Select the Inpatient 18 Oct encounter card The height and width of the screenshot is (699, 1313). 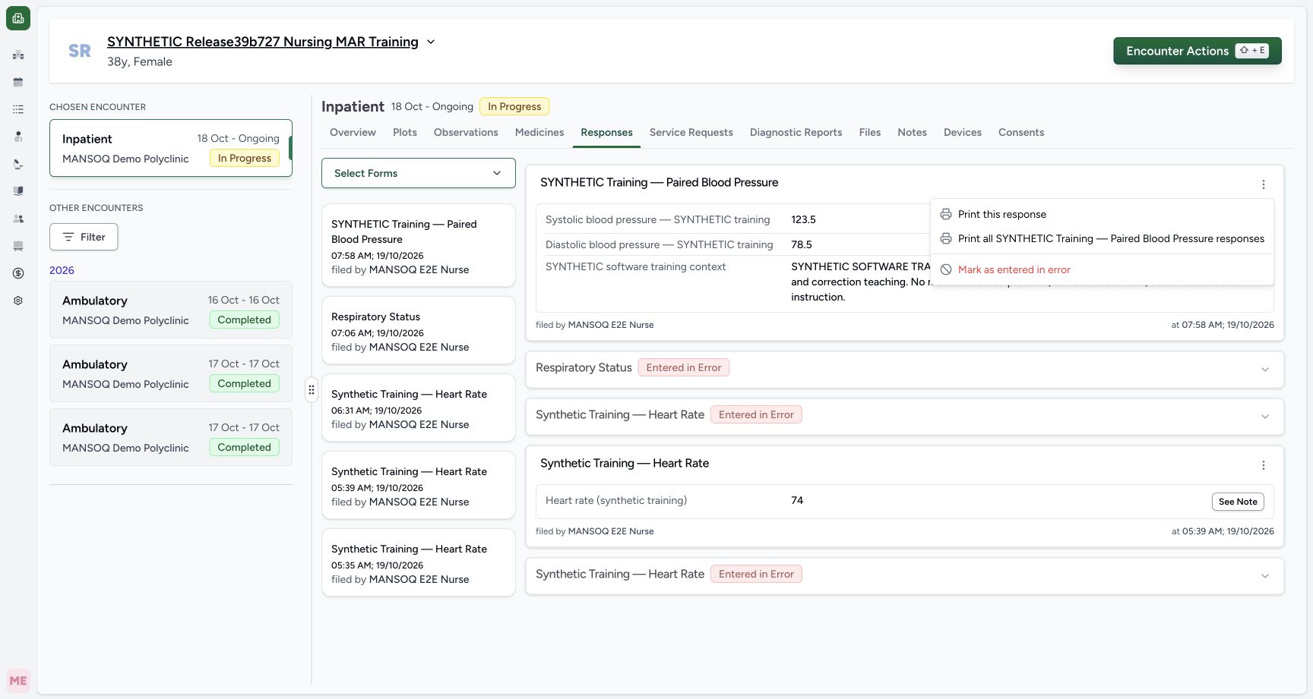click(171, 148)
